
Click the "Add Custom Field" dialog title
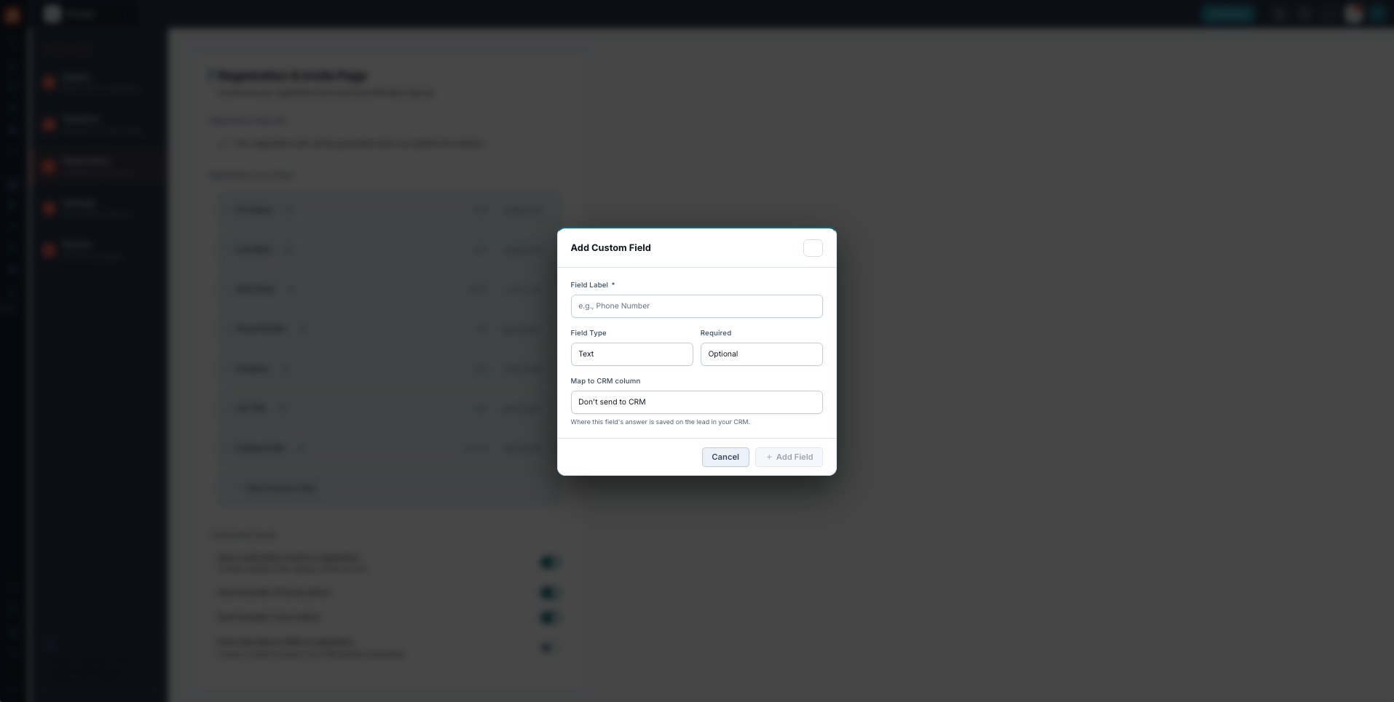point(610,248)
